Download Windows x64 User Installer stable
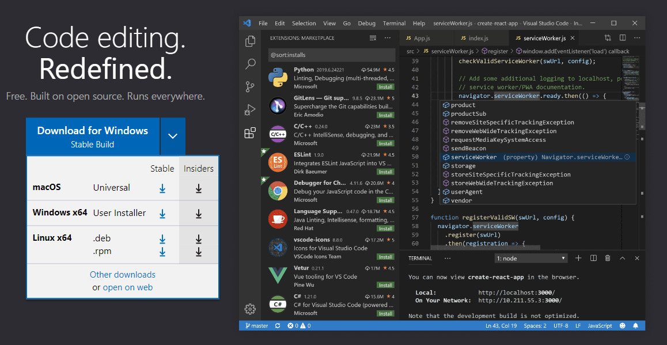 tap(162, 214)
